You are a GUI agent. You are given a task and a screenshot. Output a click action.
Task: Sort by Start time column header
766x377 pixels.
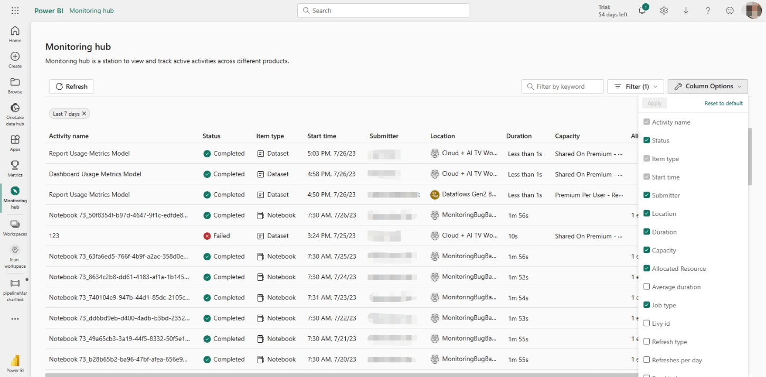point(322,136)
